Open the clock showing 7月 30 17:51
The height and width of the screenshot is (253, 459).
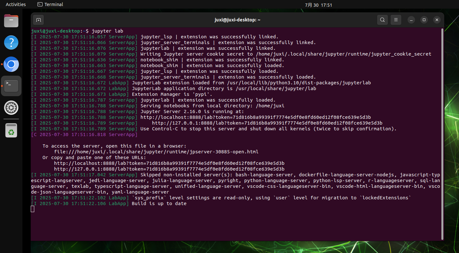[318, 5]
